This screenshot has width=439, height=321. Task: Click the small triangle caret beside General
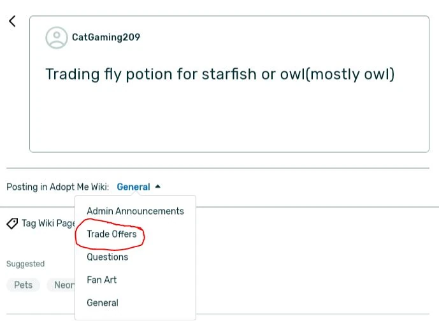point(158,187)
